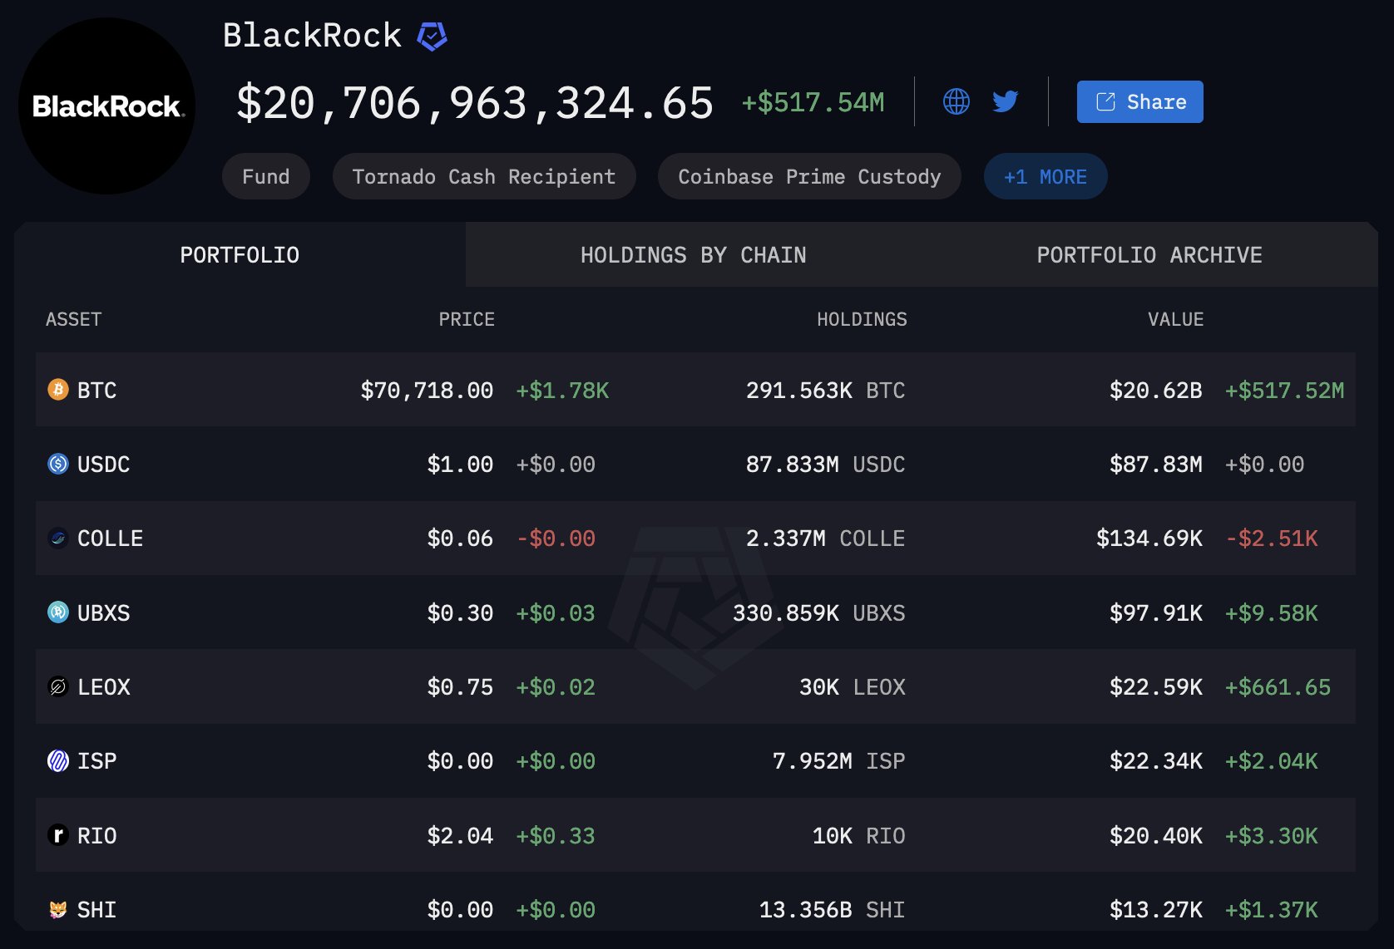The width and height of the screenshot is (1394, 949).
Task: Click holdings 7.952M ISP
Action: pyautogui.click(x=838, y=760)
